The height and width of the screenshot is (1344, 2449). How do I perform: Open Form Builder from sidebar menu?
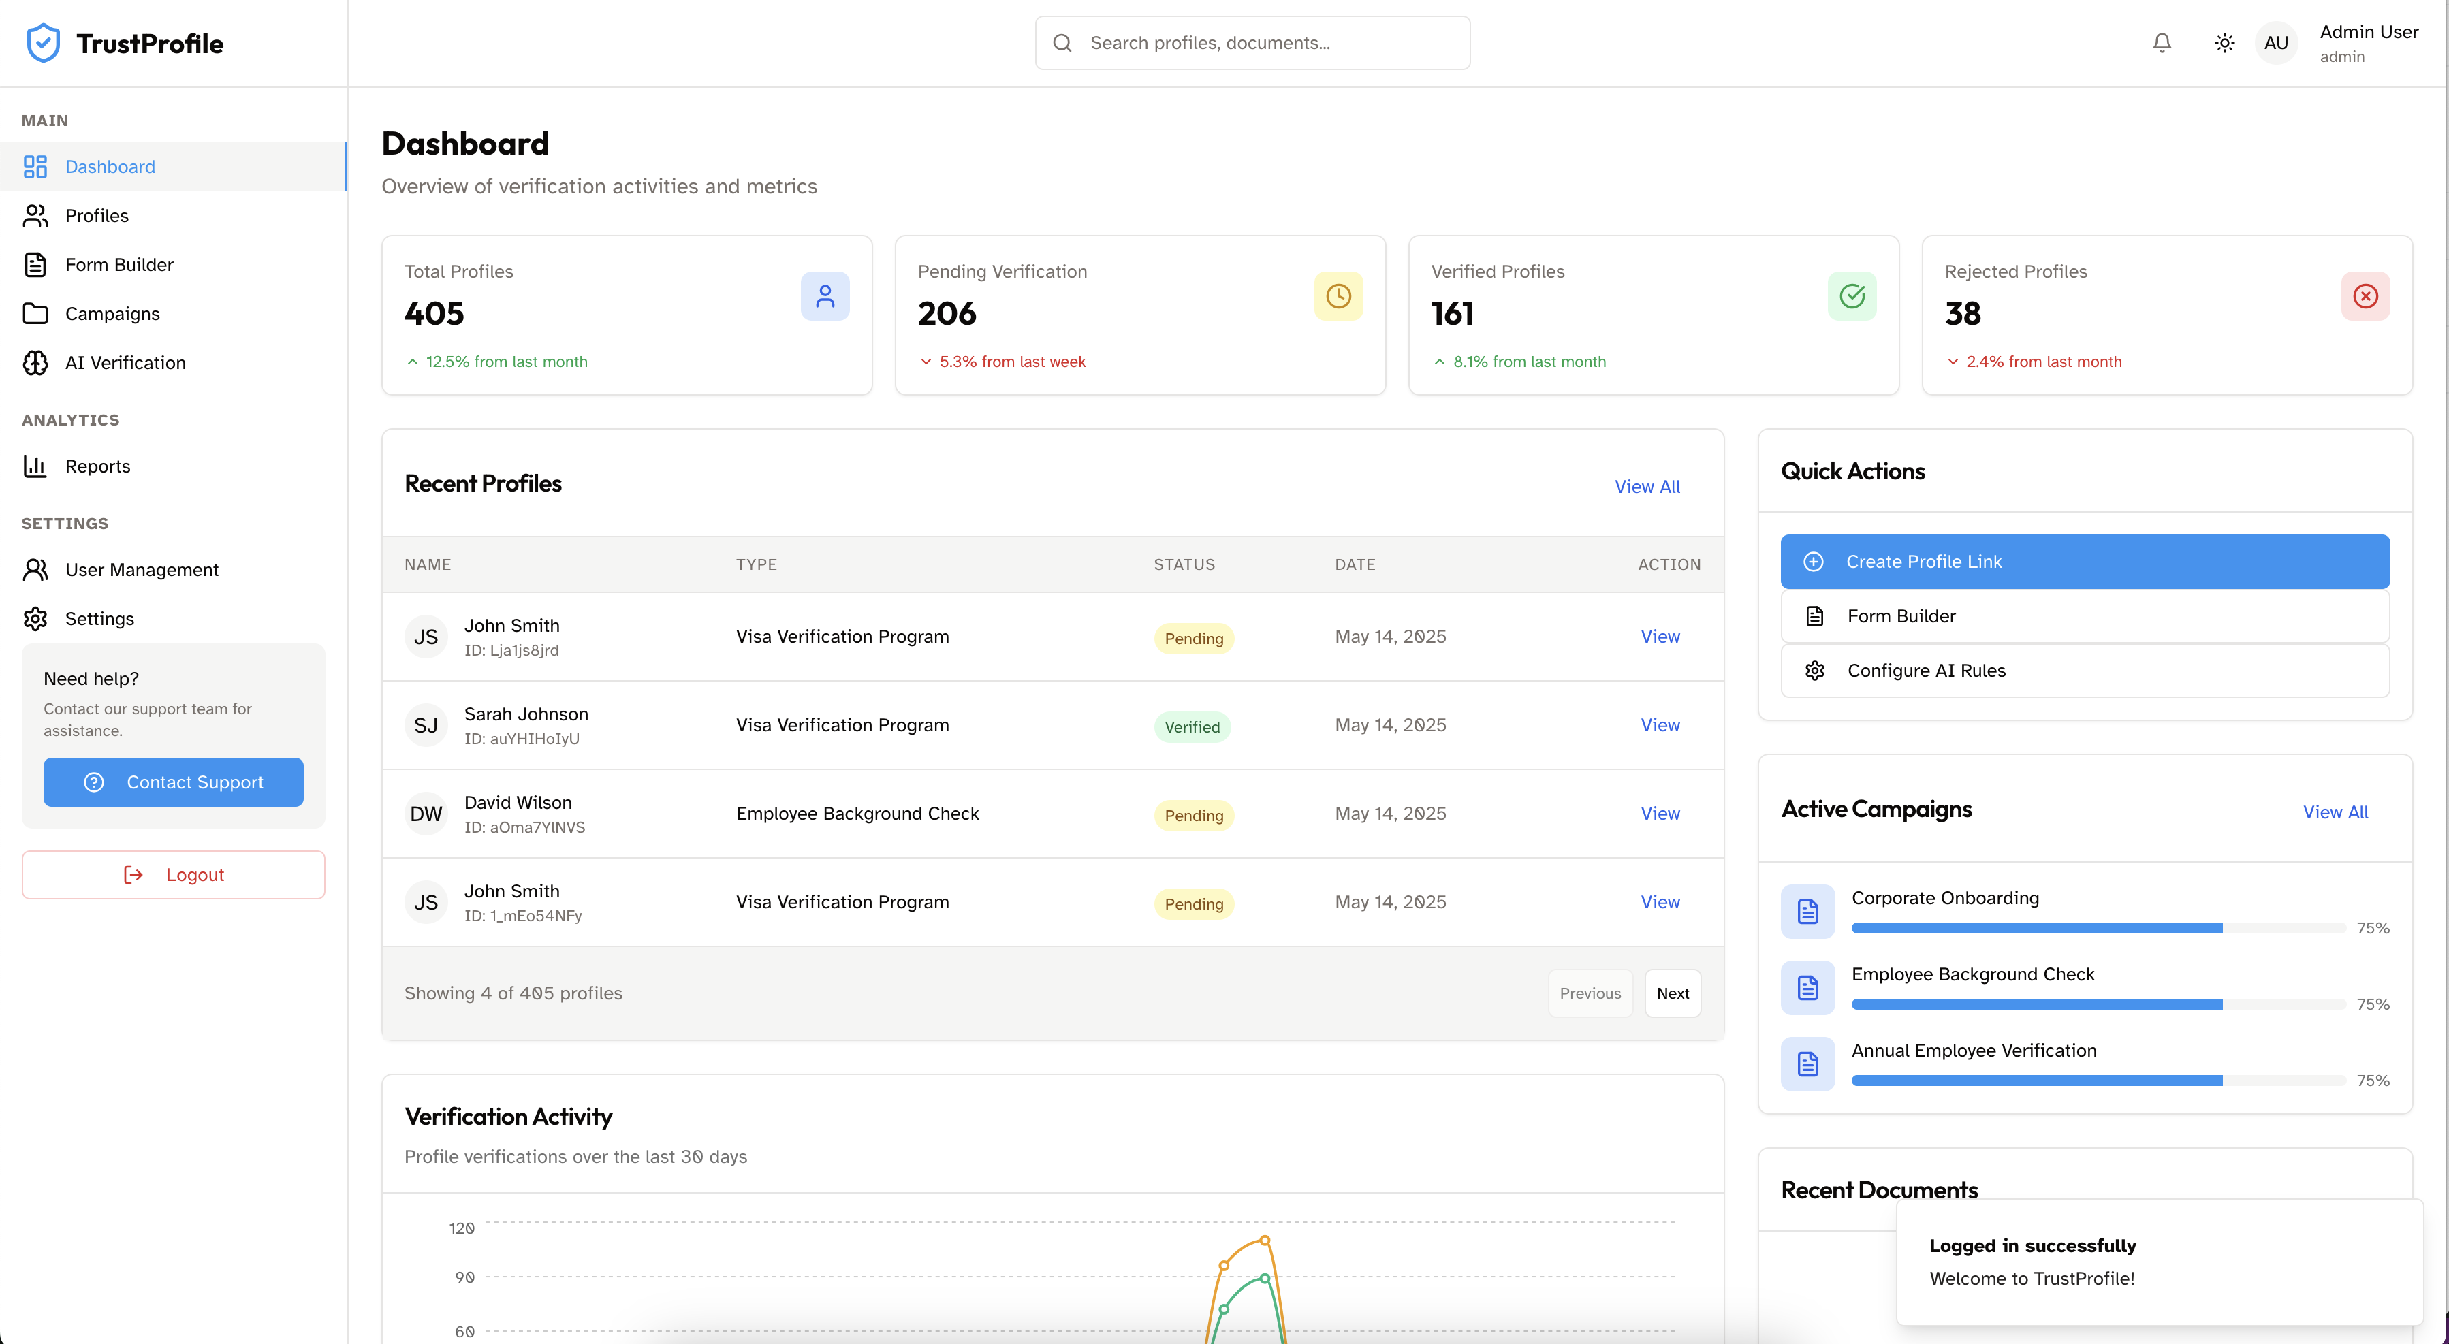[173, 264]
